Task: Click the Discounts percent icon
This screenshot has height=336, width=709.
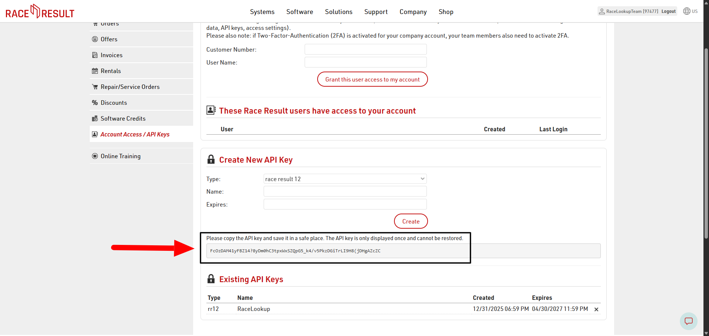Action: [x=95, y=103]
